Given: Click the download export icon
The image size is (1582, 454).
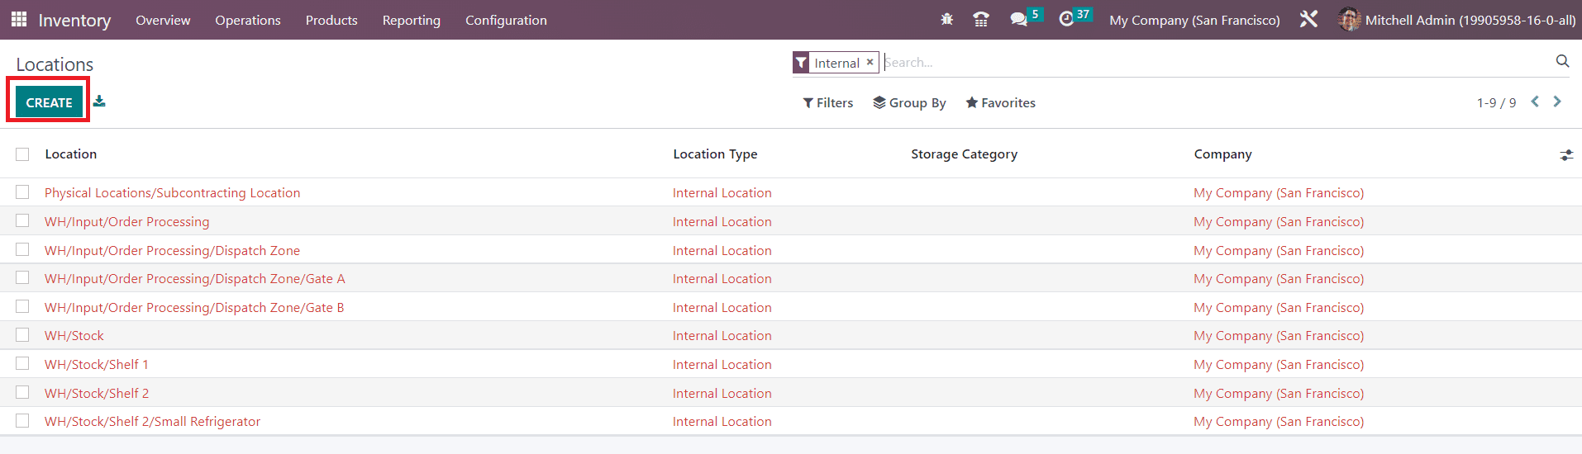Looking at the screenshot, I should (99, 102).
